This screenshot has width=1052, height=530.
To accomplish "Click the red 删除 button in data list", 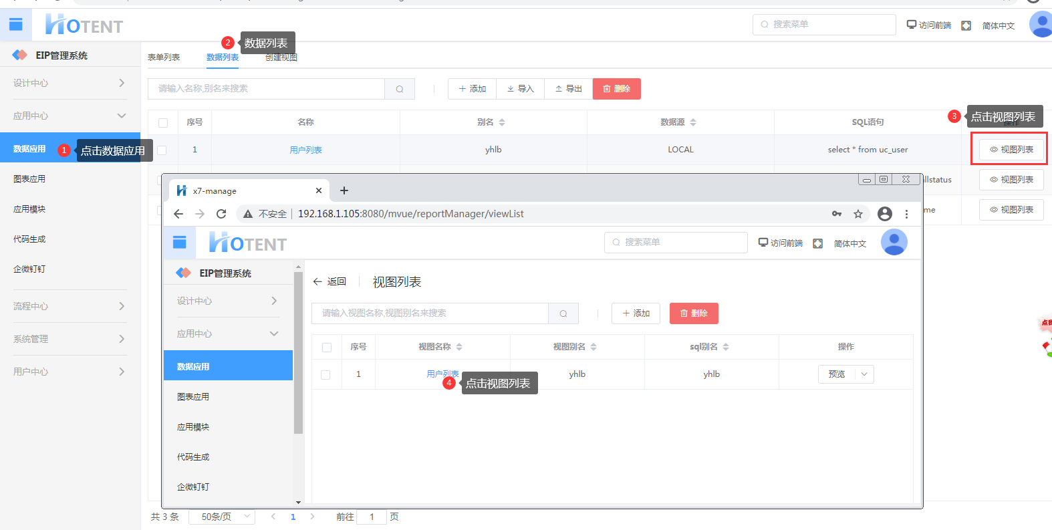I will pyautogui.click(x=616, y=89).
